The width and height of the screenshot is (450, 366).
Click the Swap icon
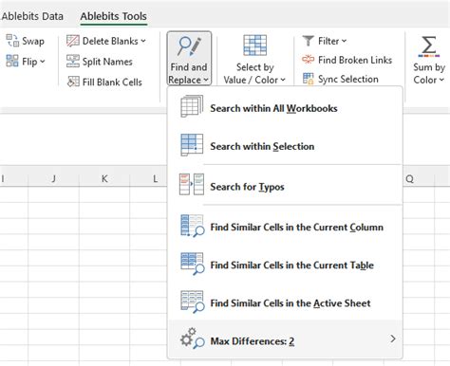(x=12, y=41)
